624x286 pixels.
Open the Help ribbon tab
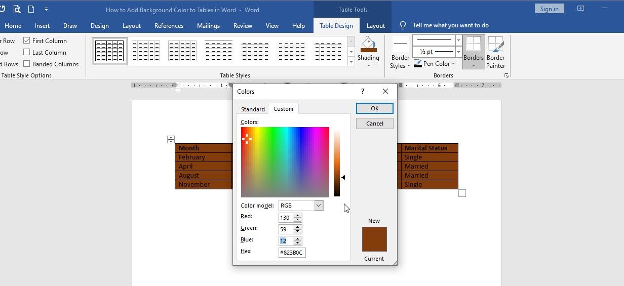(x=299, y=26)
